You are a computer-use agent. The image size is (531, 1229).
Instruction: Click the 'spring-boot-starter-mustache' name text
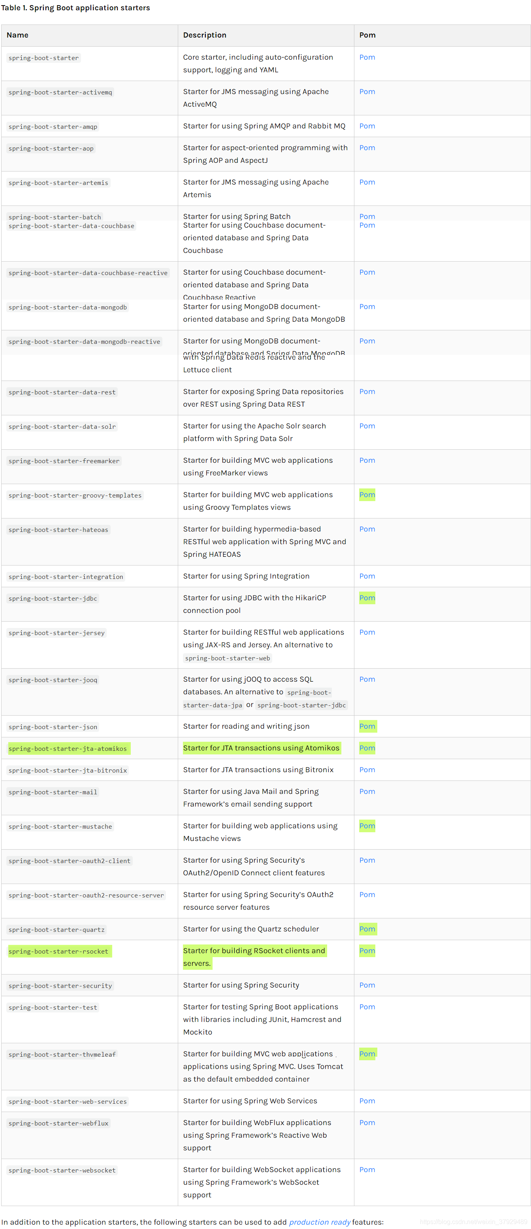click(60, 827)
